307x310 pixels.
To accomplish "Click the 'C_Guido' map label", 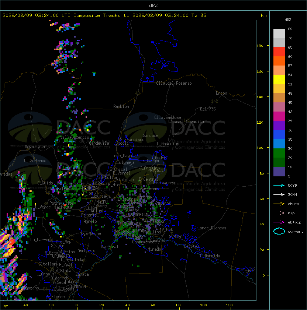I will click(45, 183).
